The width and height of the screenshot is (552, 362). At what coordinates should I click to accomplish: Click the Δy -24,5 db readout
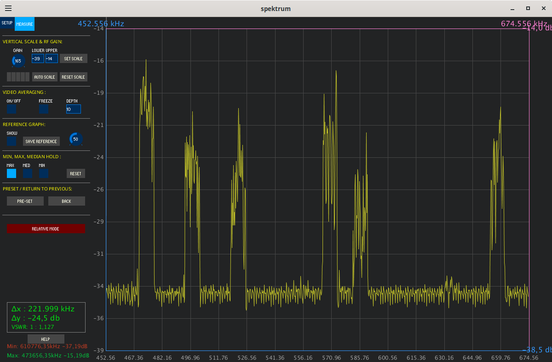tap(35, 318)
